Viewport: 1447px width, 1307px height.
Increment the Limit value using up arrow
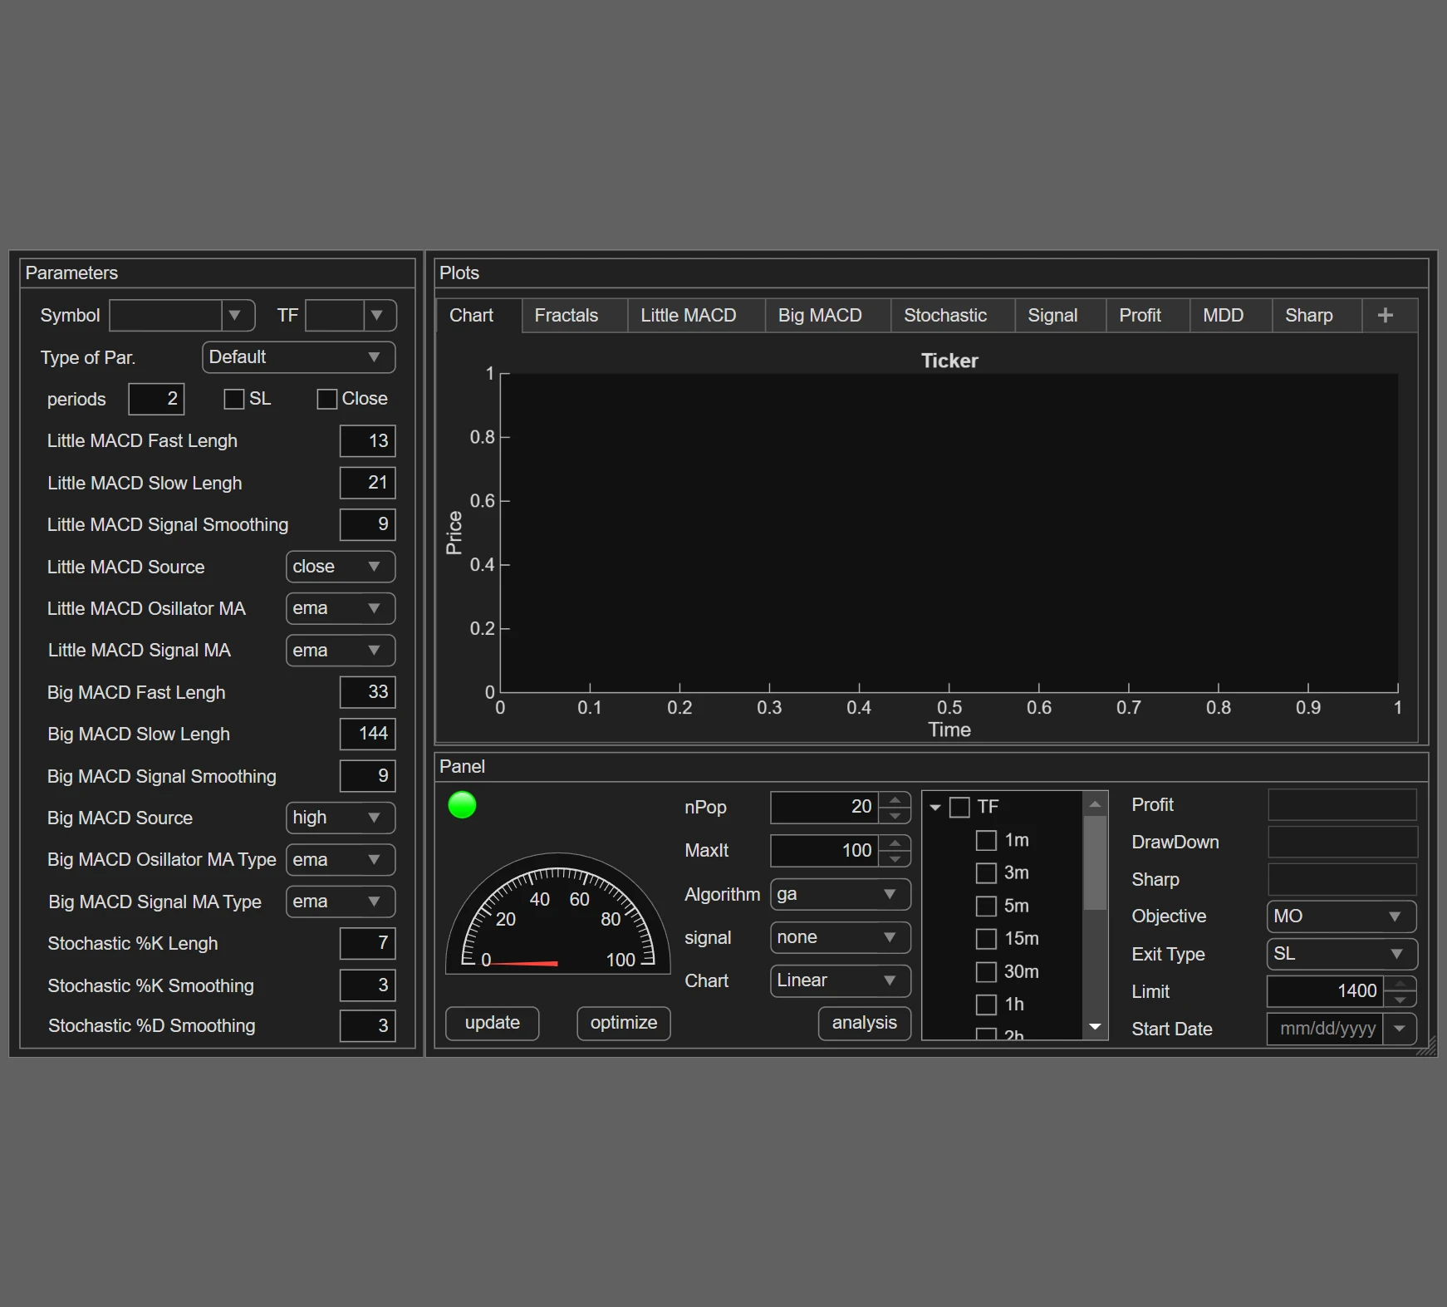coord(1400,984)
